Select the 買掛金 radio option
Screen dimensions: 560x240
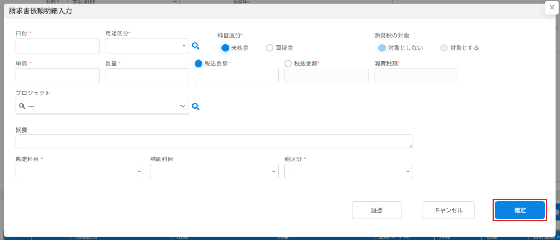pos(270,48)
